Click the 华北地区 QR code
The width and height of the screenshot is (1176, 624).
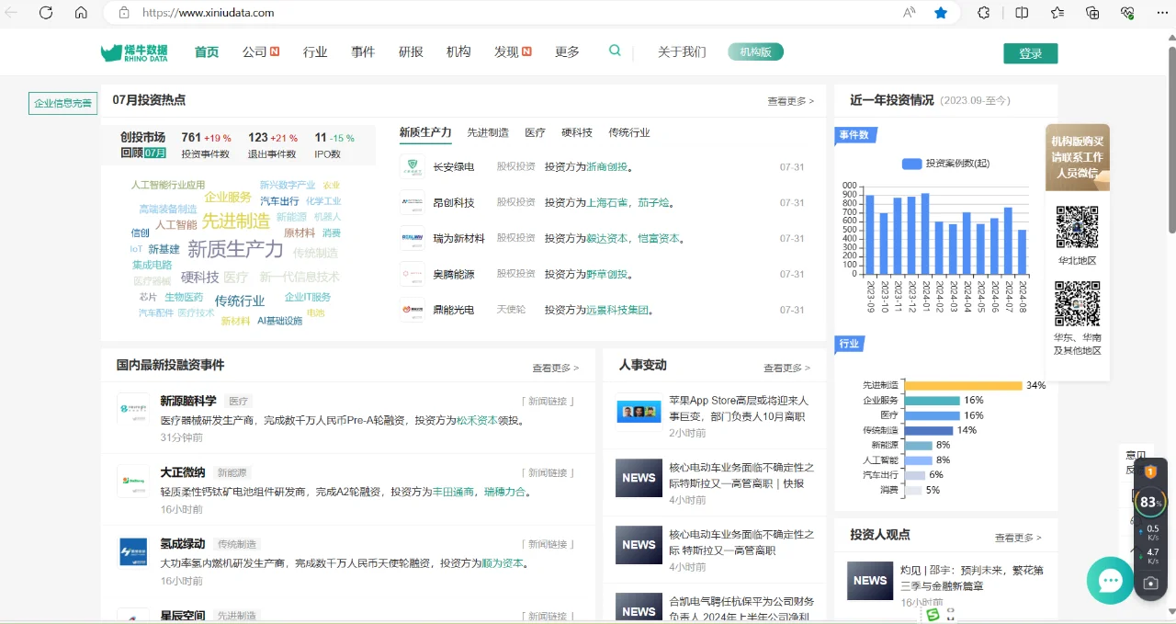1077,227
